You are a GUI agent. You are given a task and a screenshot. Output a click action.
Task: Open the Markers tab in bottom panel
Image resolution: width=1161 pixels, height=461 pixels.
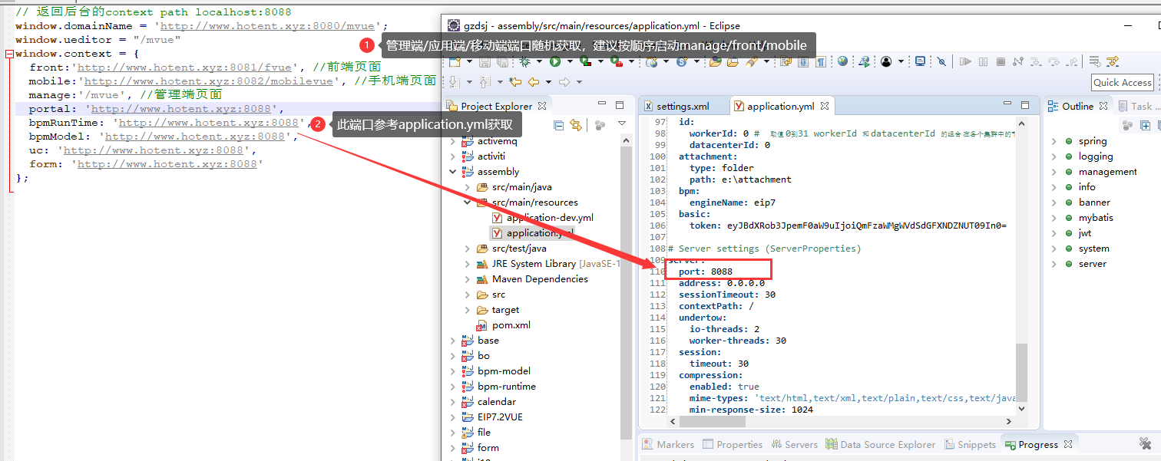669,444
